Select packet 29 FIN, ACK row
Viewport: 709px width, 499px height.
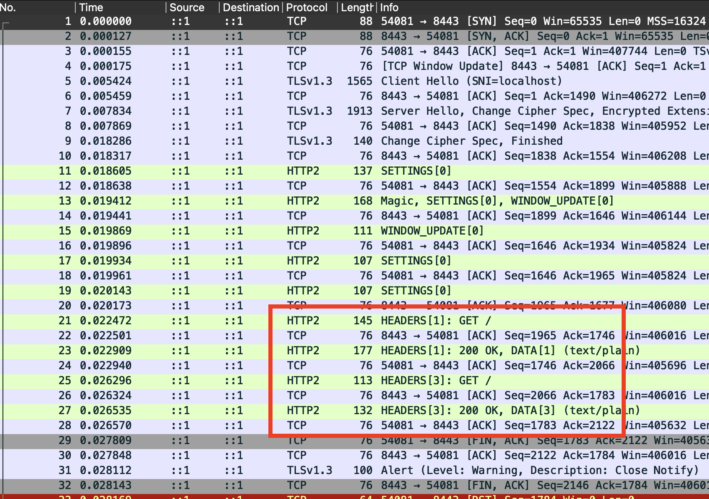click(354, 440)
